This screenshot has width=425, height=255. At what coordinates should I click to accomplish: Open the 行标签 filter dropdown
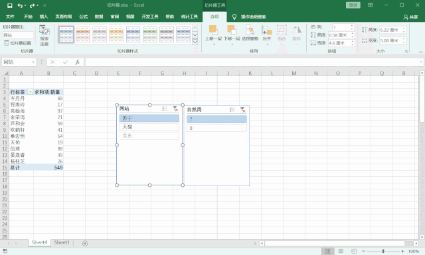click(x=30, y=92)
